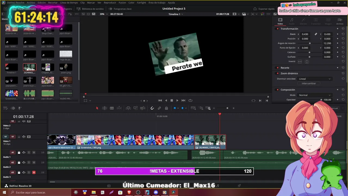Click the replace clip icon

tap(143, 108)
